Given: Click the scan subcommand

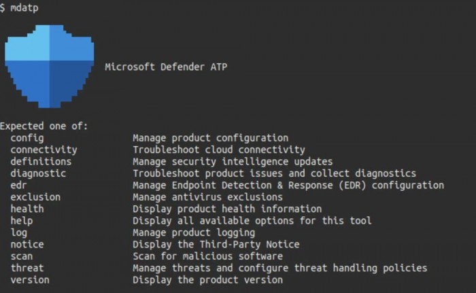Looking at the screenshot, I should pyautogui.click(x=22, y=256).
